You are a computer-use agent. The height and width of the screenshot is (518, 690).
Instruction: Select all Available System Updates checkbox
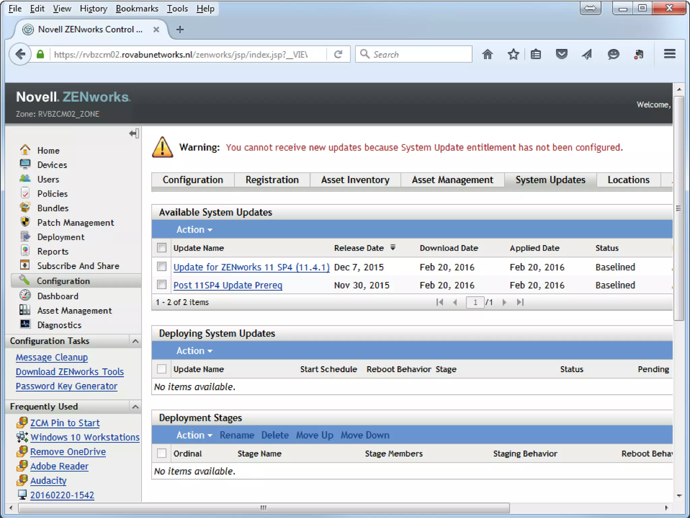point(162,248)
